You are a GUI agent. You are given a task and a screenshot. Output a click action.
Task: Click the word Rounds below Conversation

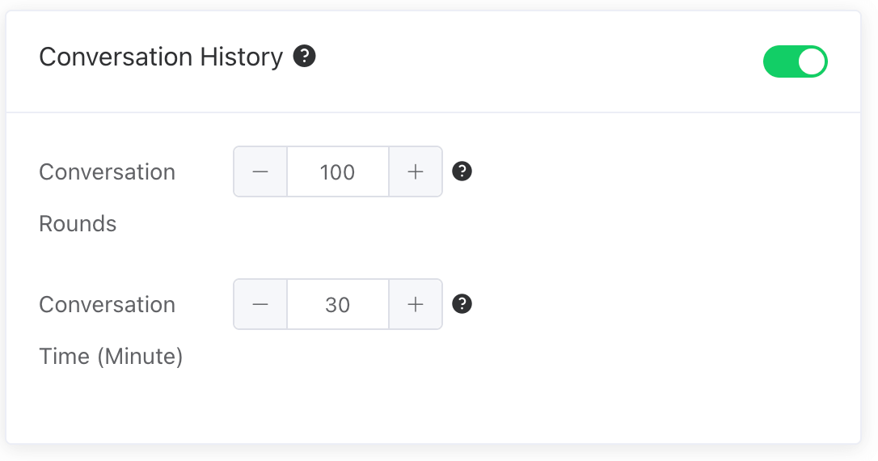78,224
